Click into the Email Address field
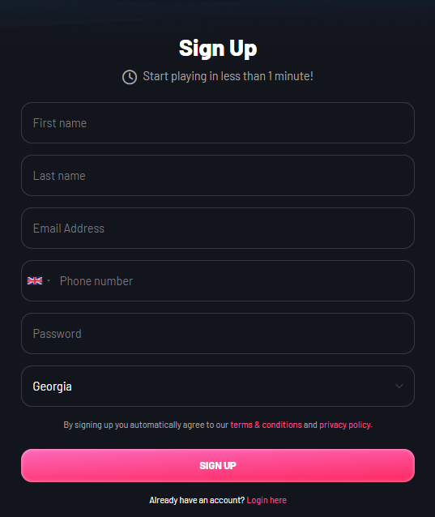 coord(217,229)
